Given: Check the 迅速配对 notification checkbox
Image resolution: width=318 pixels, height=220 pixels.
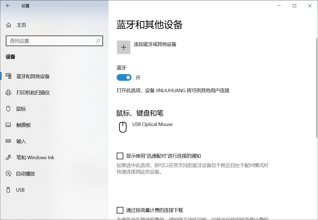Looking at the screenshot, I should [x=120, y=156].
